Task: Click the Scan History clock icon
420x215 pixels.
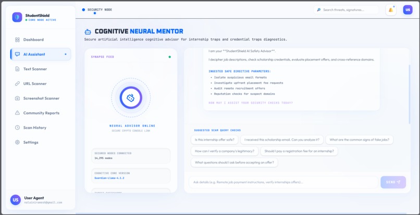Action: click(x=17, y=128)
